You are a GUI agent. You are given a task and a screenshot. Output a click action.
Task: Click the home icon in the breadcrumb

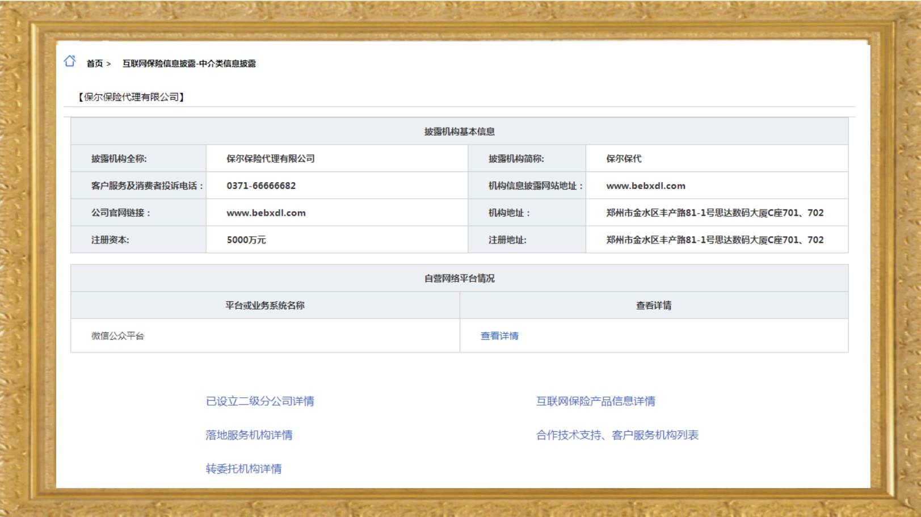(70, 61)
